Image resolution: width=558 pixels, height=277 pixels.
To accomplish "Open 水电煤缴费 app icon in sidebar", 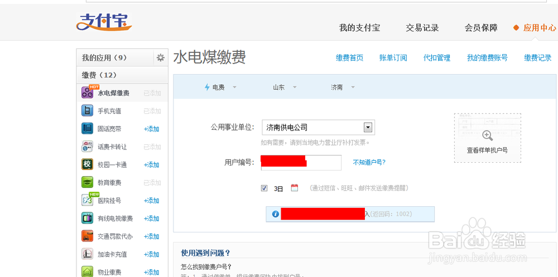I will 87,93.
